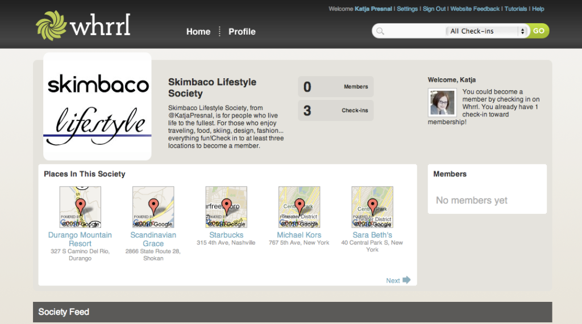Open the Scandinavian Grace link
Screen dimensions: 582x324
click(x=153, y=239)
